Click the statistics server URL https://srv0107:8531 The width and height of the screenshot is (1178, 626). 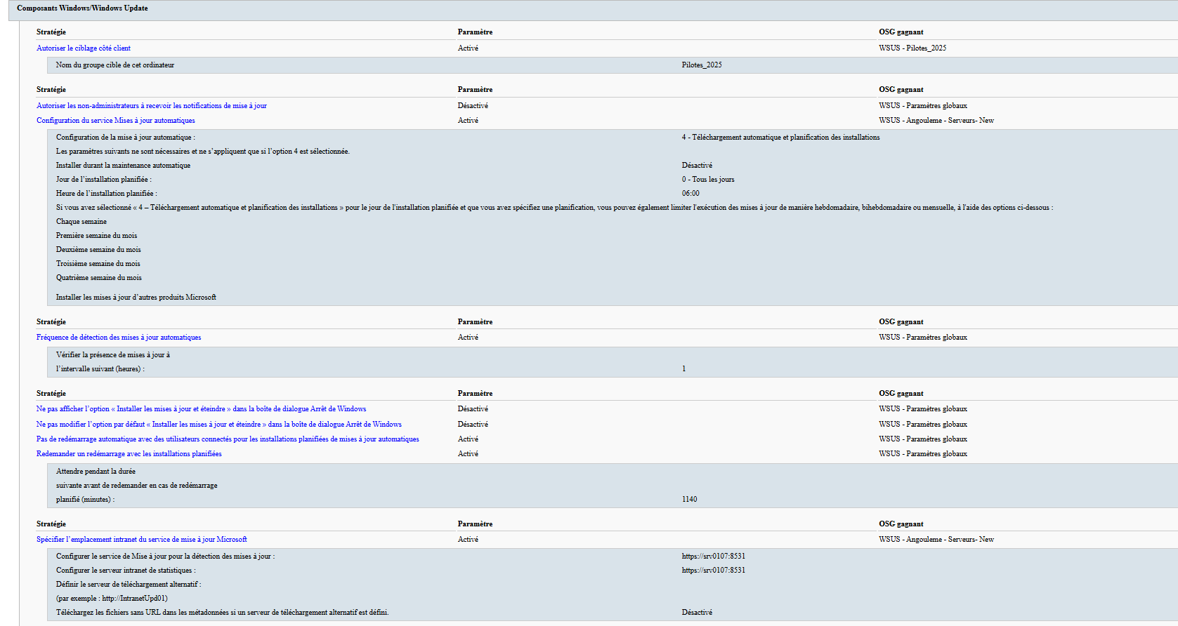(714, 571)
